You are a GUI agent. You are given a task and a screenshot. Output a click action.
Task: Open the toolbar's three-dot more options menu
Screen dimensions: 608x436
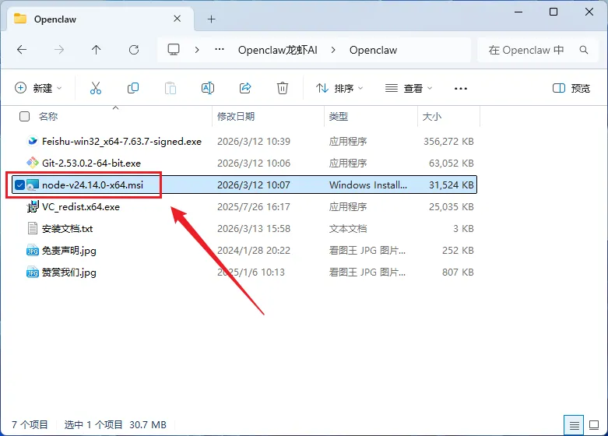[x=461, y=89]
